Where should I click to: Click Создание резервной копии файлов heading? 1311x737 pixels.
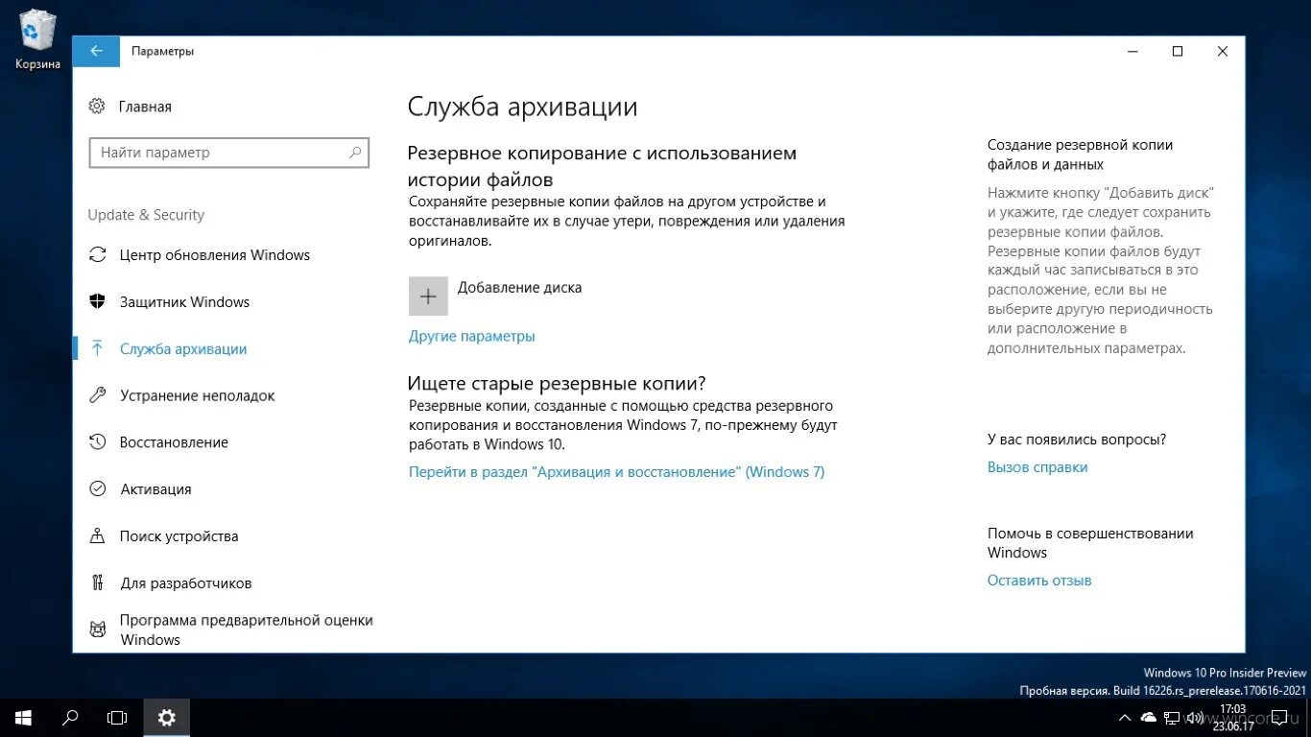coord(1081,155)
